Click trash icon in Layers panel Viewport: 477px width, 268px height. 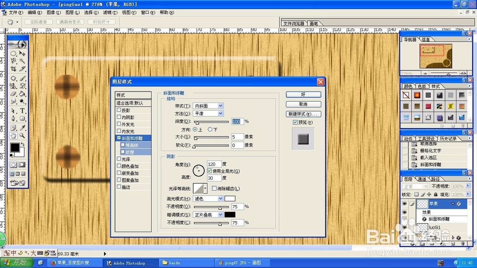[463, 244]
